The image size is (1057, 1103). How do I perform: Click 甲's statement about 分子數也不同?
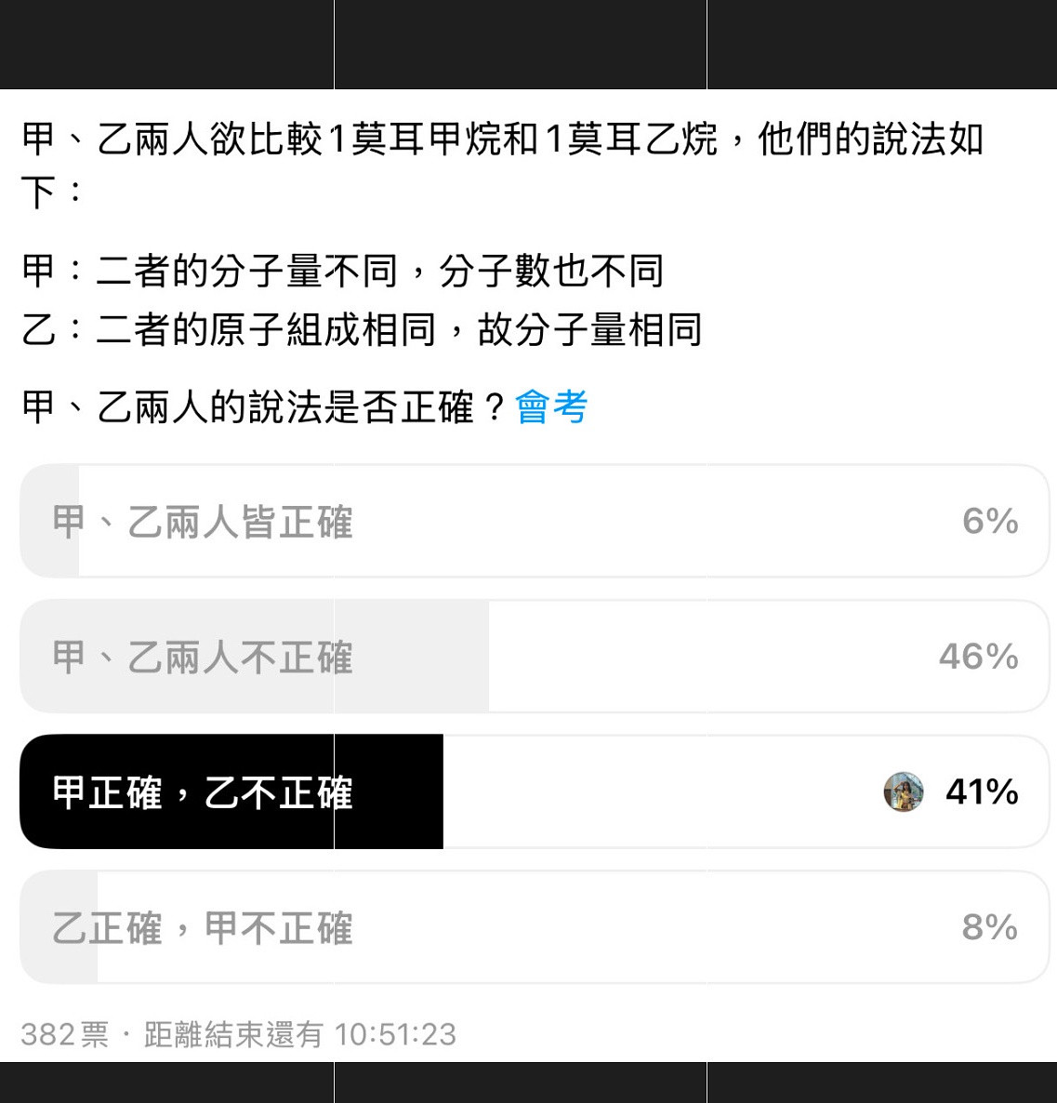342,271
